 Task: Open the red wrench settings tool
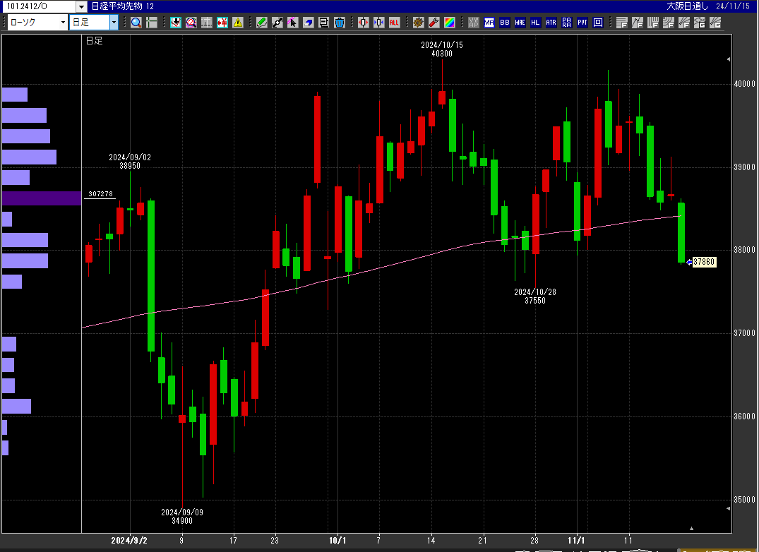pos(434,23)
